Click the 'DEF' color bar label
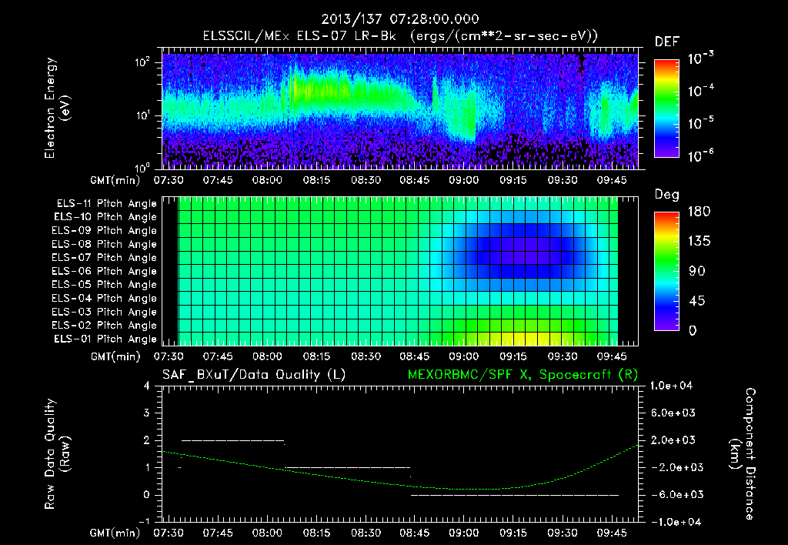 pyautogui.click(x=667, y=42)
